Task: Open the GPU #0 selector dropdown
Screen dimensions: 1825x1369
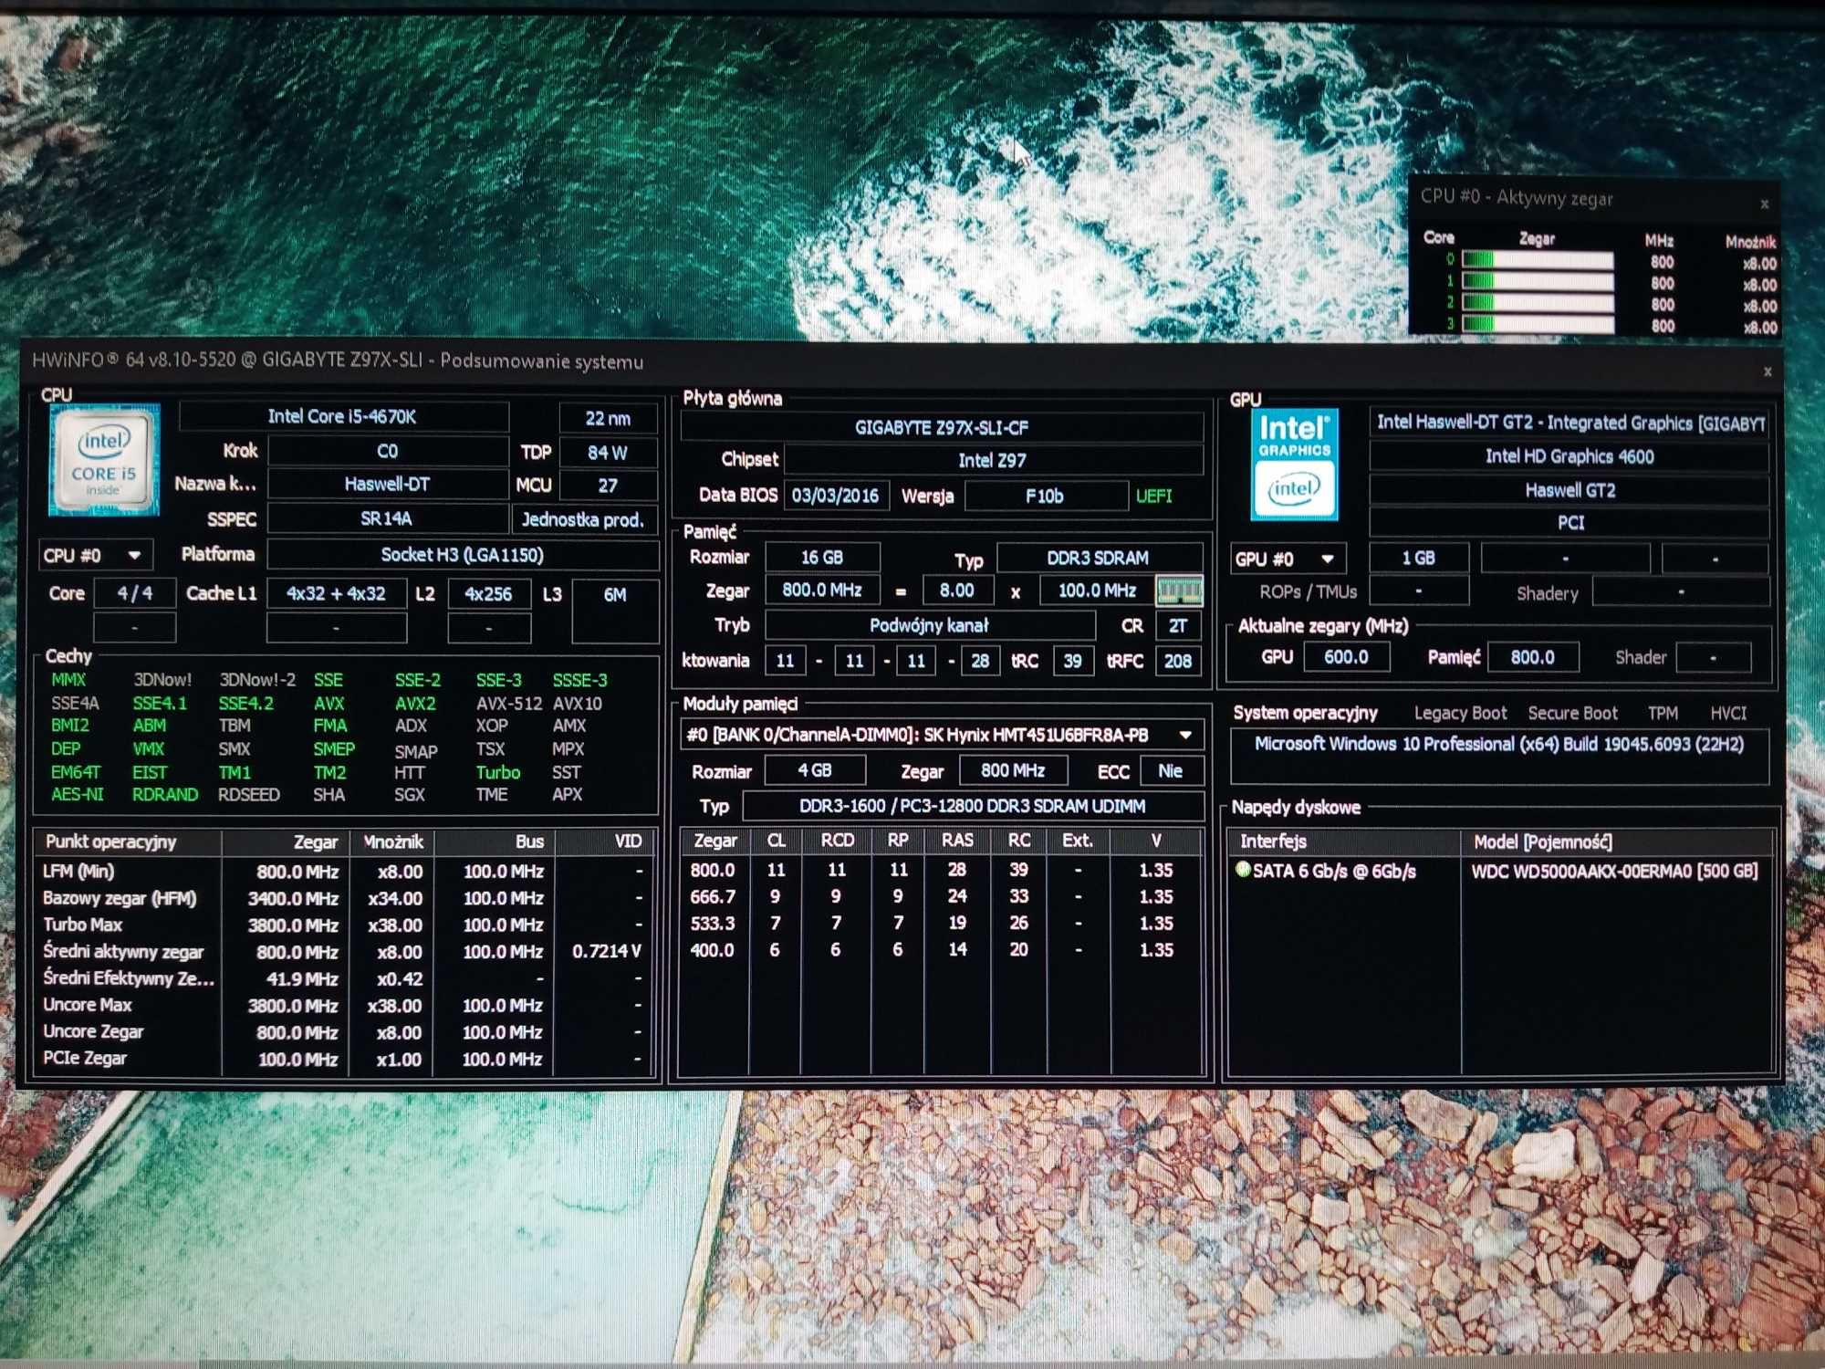Action: pyautogui.click(x=1287, y=559)
